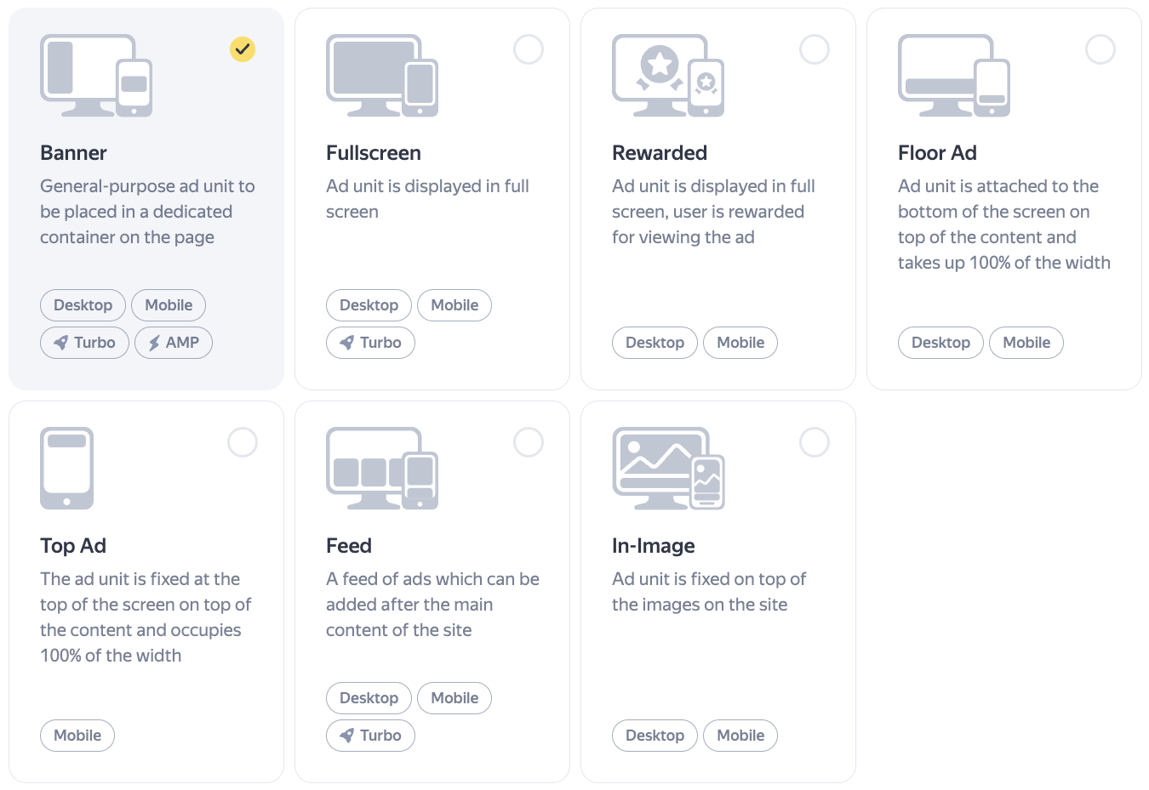Click the Mobile tag under Top Ad

[x=77, y=736]
